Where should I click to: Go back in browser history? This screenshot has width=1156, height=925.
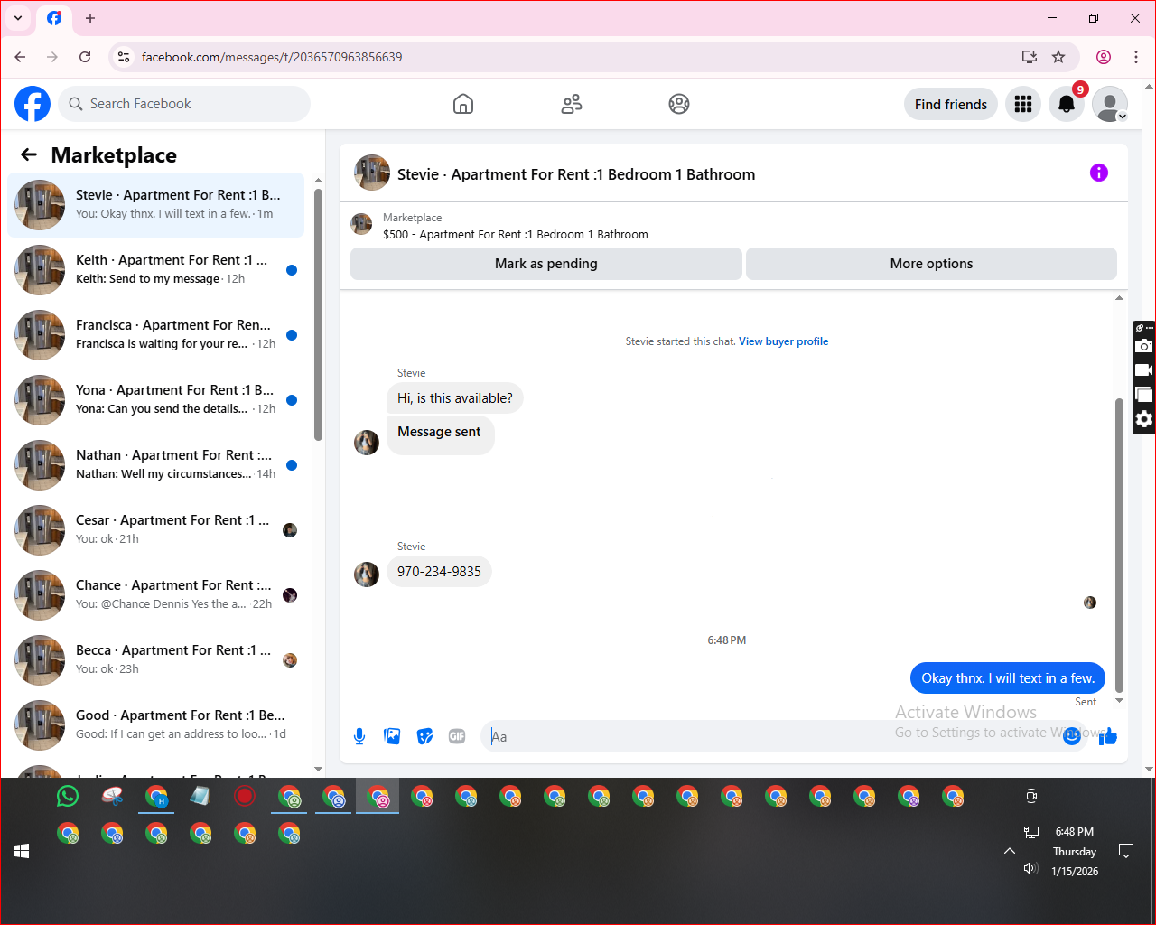tap(20, 57)
